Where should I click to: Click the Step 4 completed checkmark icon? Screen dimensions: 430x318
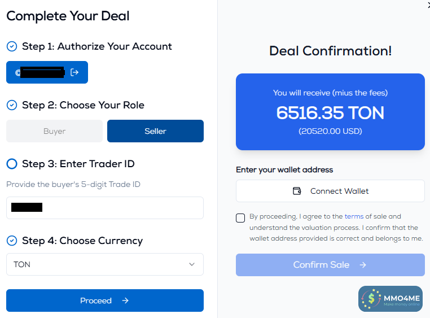[x=12, y=241]
